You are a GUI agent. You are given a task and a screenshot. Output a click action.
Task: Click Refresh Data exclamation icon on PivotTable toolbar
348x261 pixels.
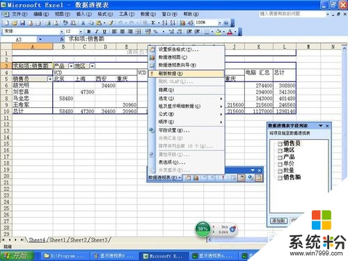click(223, 177)
